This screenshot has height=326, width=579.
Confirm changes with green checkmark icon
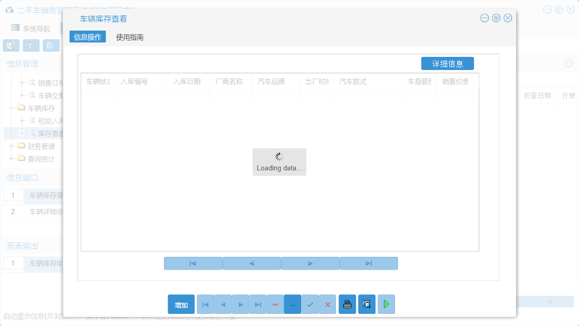[x=310, y=304]
